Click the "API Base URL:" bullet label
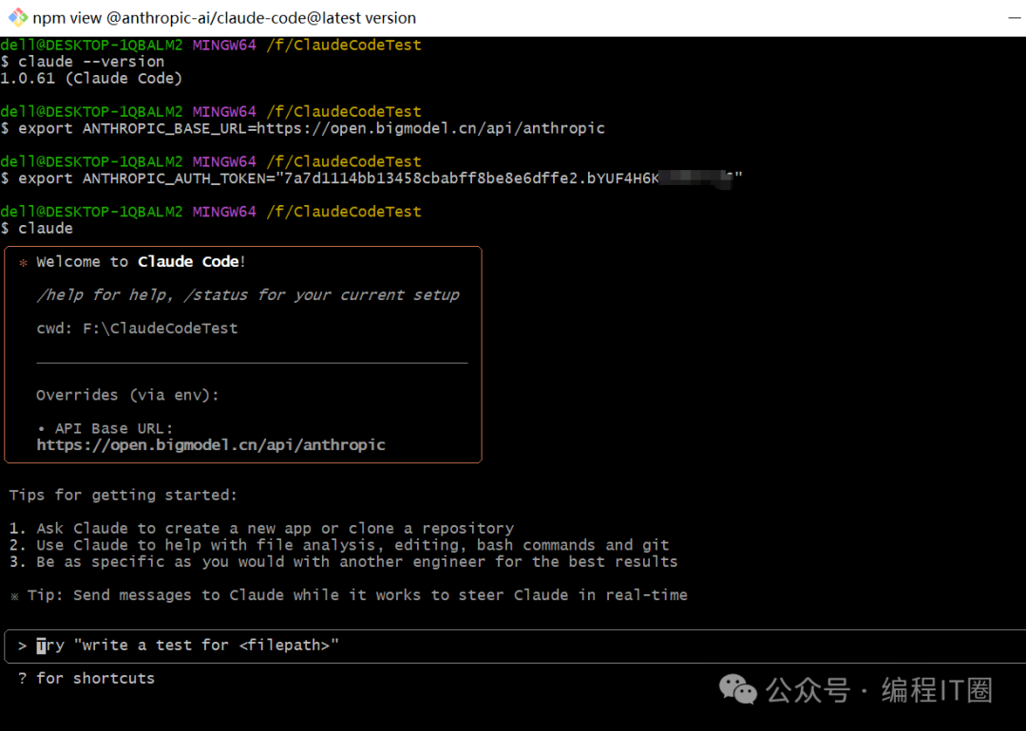This screenshot has width=1026, height=731. (x=105, y=428)
